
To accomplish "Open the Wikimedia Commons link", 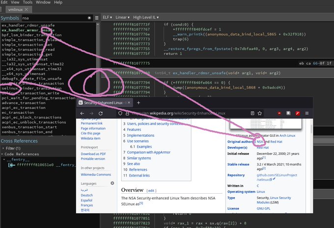I will click(96, 175).
